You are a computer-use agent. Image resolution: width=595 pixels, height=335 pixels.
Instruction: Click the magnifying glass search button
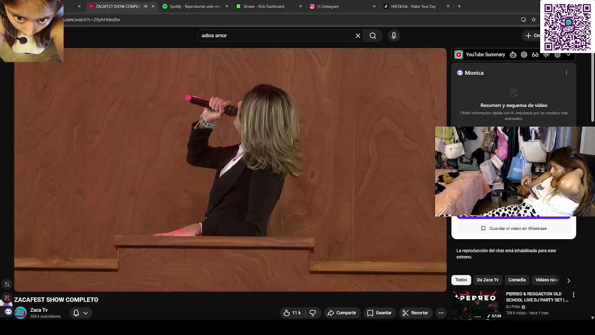click(373, 35)
